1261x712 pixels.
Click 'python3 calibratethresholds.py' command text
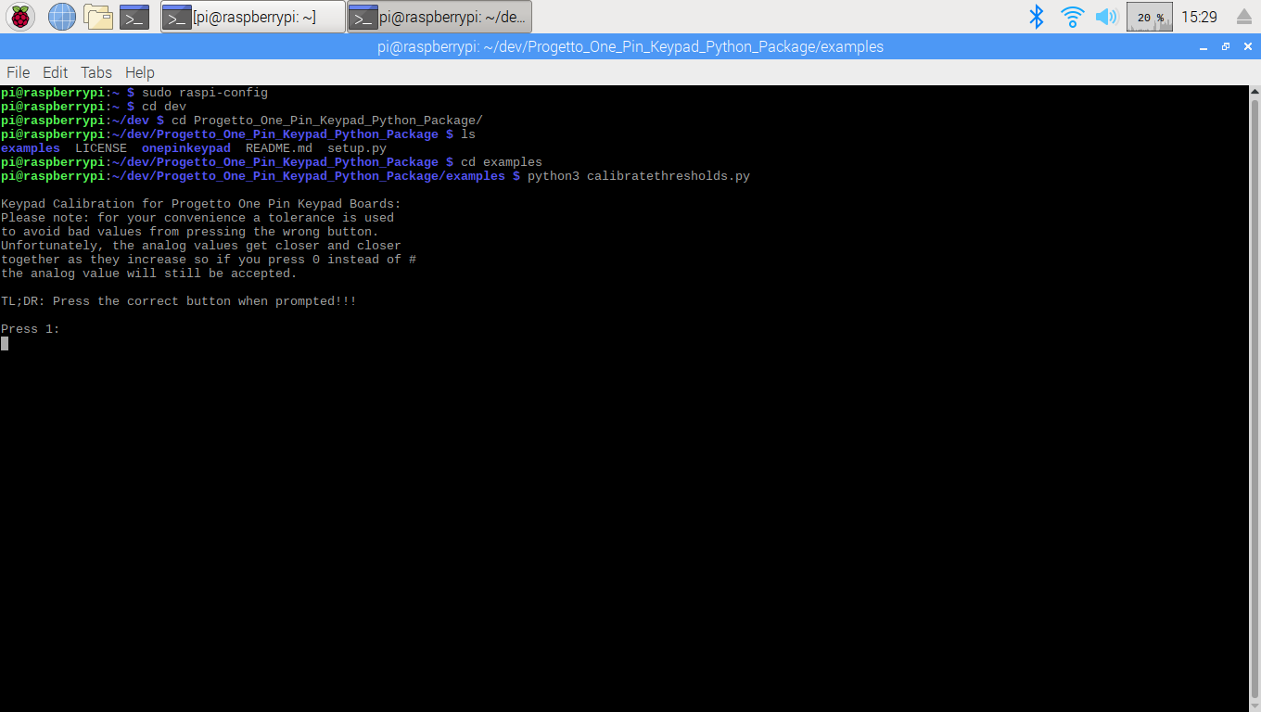point(639,176)
